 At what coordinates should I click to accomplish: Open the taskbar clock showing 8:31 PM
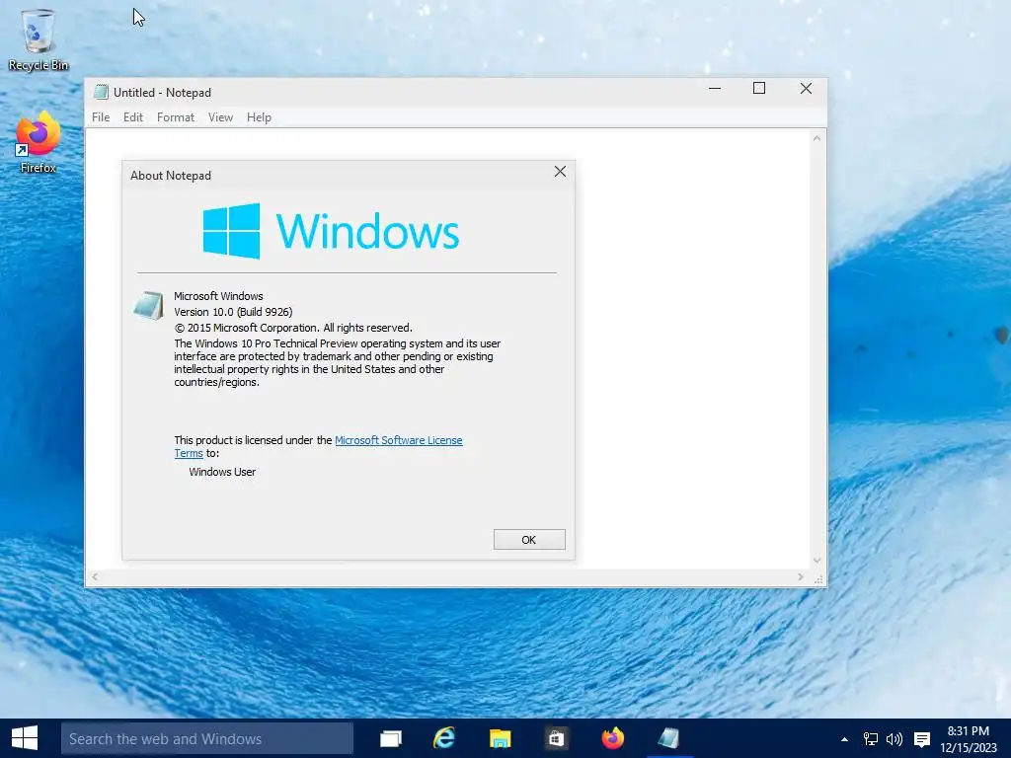click(x=969, y=739)
